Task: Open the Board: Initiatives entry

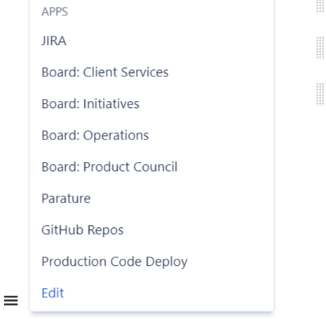Action: pyautogui.click(x=90, y=104)
